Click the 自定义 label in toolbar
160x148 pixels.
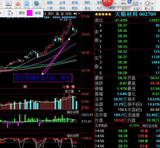[126, 9]
